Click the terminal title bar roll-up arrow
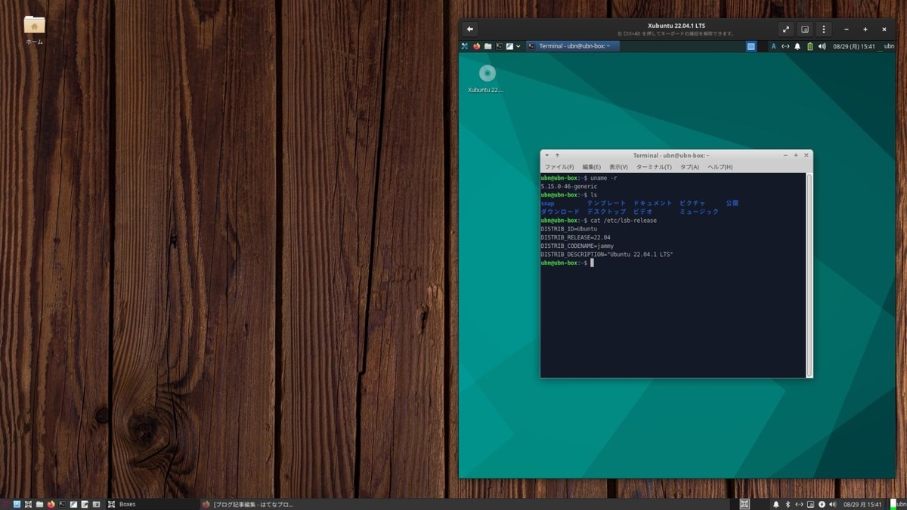The image size is (907, 510). (x=558, y=156)
